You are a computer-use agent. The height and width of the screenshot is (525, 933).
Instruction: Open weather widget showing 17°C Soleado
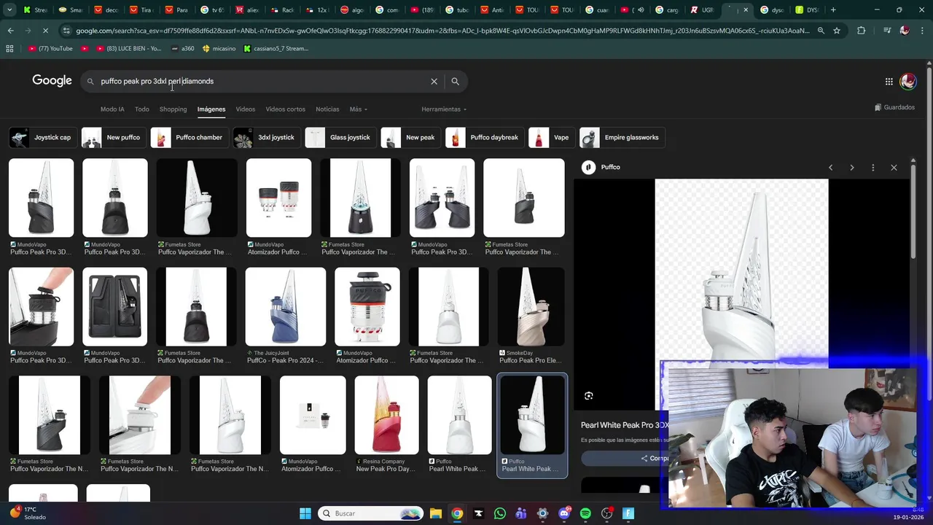coord(28,513)
